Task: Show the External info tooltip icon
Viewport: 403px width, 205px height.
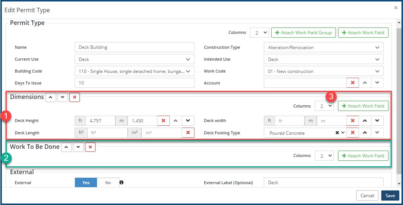Action: 121,183
